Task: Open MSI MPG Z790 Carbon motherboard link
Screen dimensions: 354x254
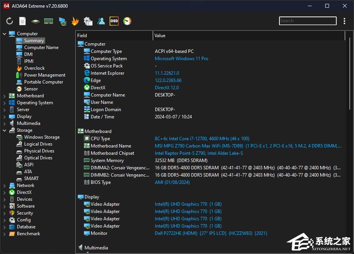Action: tap(248, 146)
